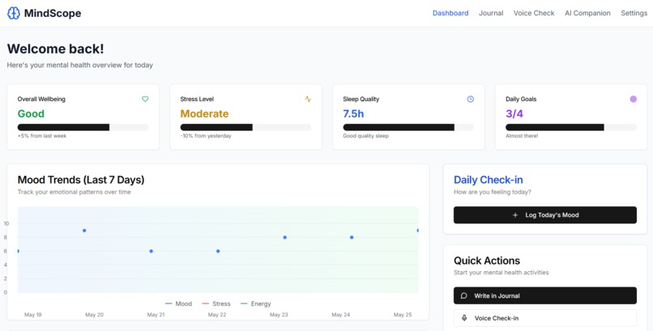Click "How are you feeling today?" text
This screenshot has width=653, height=331.
[x=493, y=192]
